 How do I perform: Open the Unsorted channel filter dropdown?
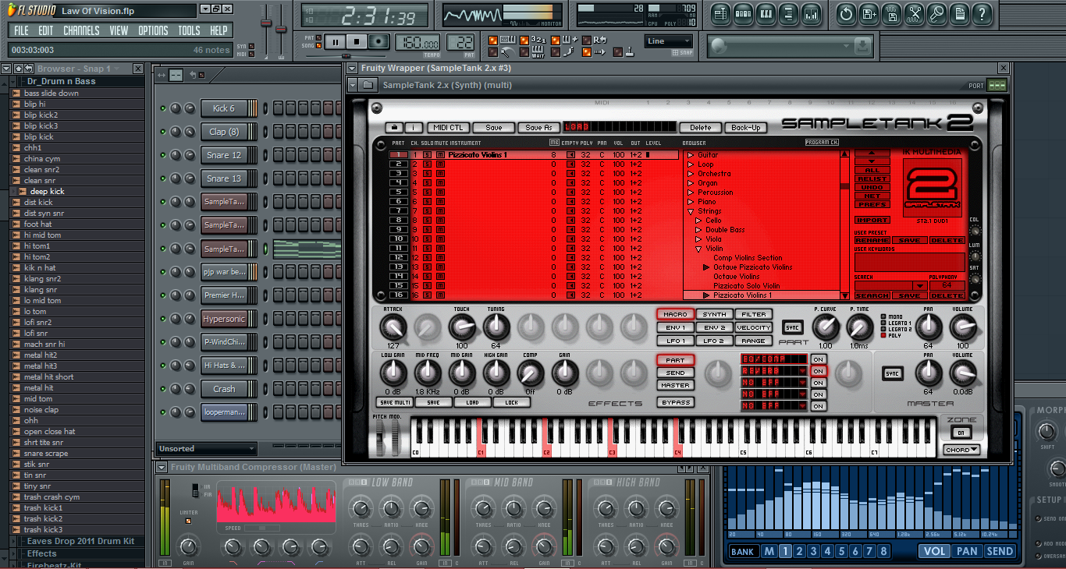tap(206, 448)
